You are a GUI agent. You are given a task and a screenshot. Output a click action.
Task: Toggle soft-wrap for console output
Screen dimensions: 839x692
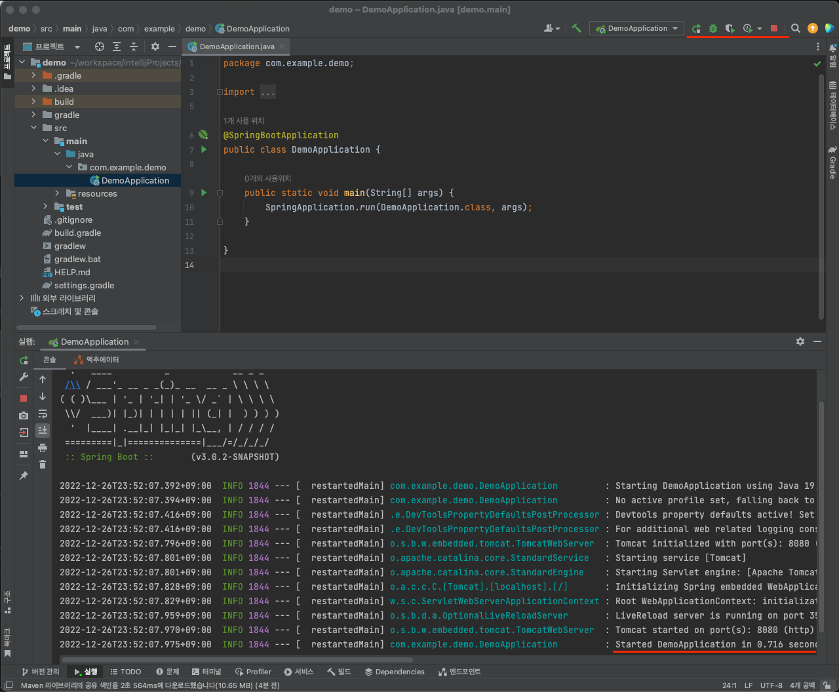(x=43, y=414)
